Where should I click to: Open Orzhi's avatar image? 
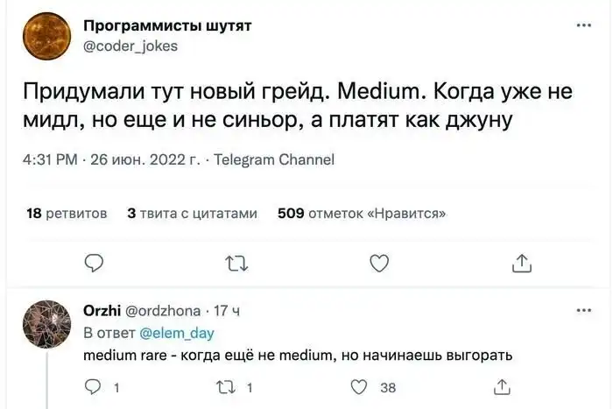coord(46,326)
